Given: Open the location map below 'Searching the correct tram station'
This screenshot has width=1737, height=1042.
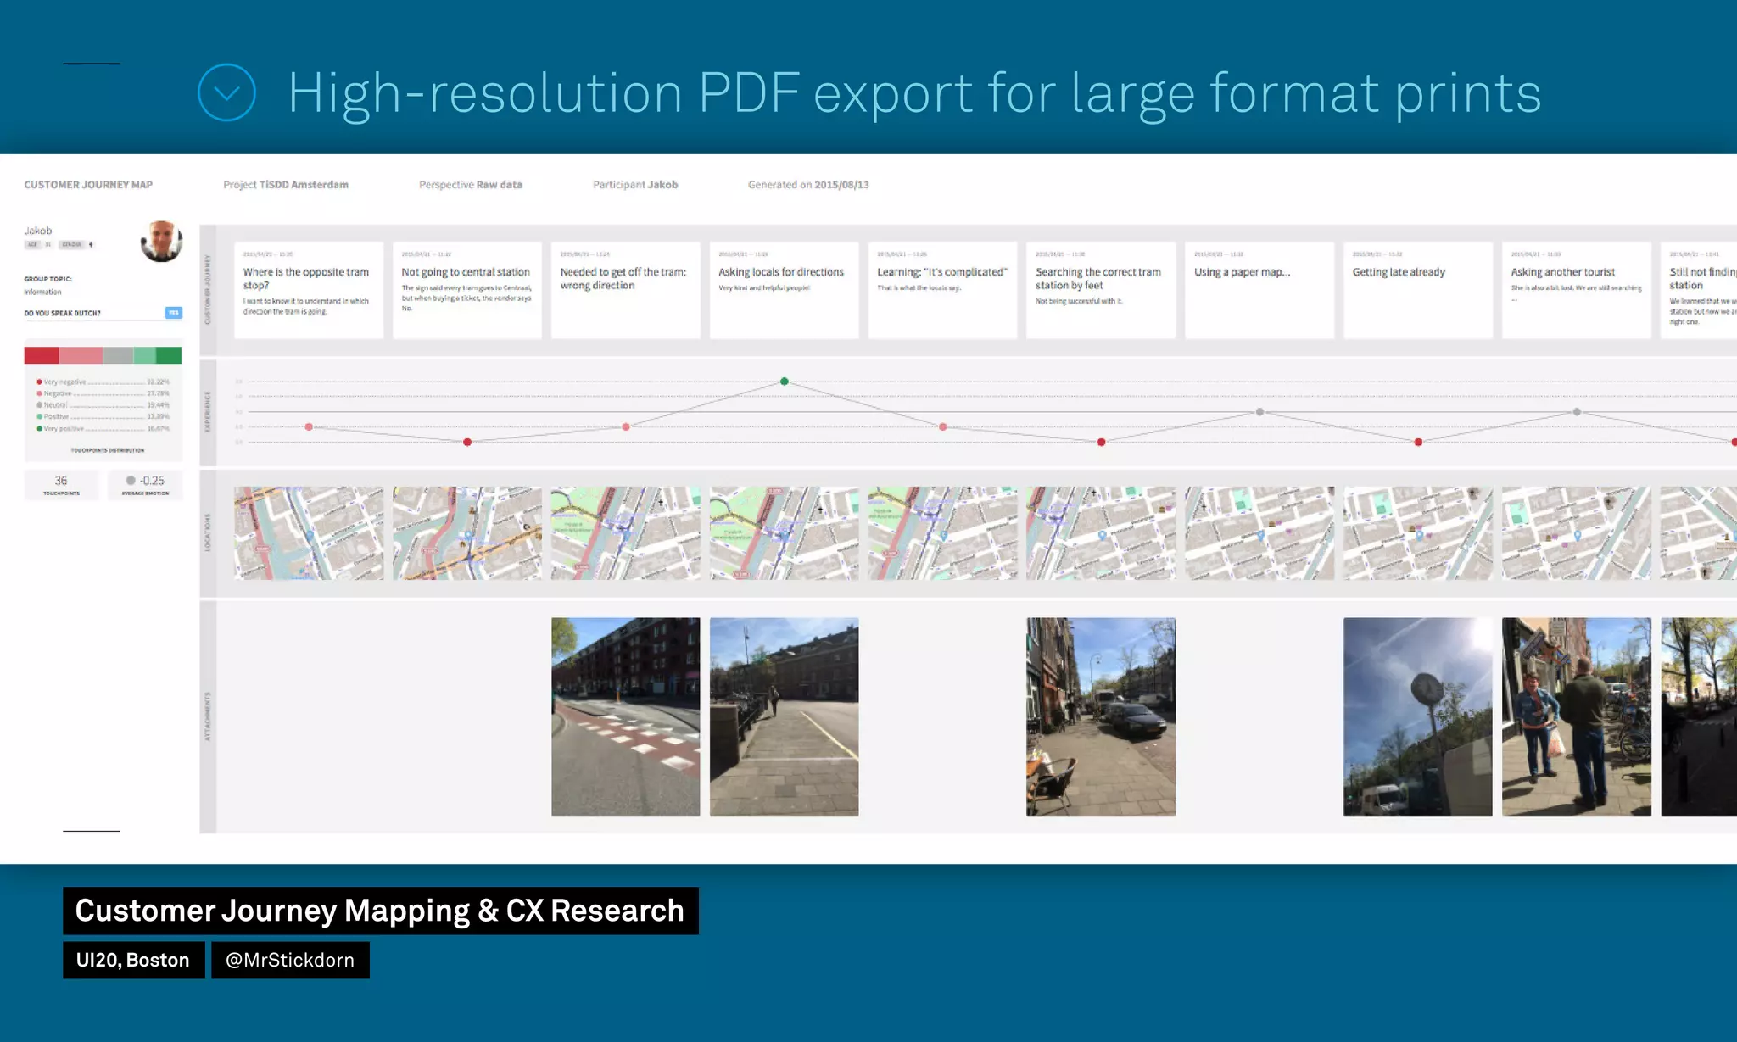Looking at the screenshot, I should tap(1101, 533).
